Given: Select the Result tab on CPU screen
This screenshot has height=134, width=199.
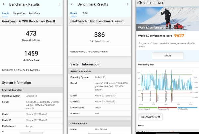Looking at the screenshot, I should (5, 13).
